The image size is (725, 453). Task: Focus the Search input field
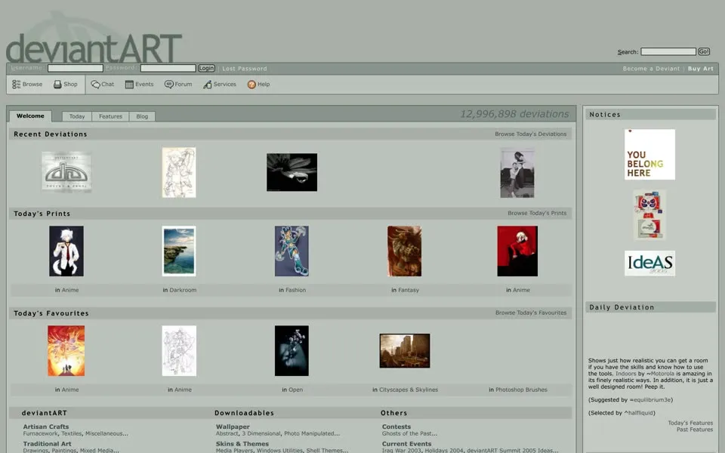[x=668, y=51]
